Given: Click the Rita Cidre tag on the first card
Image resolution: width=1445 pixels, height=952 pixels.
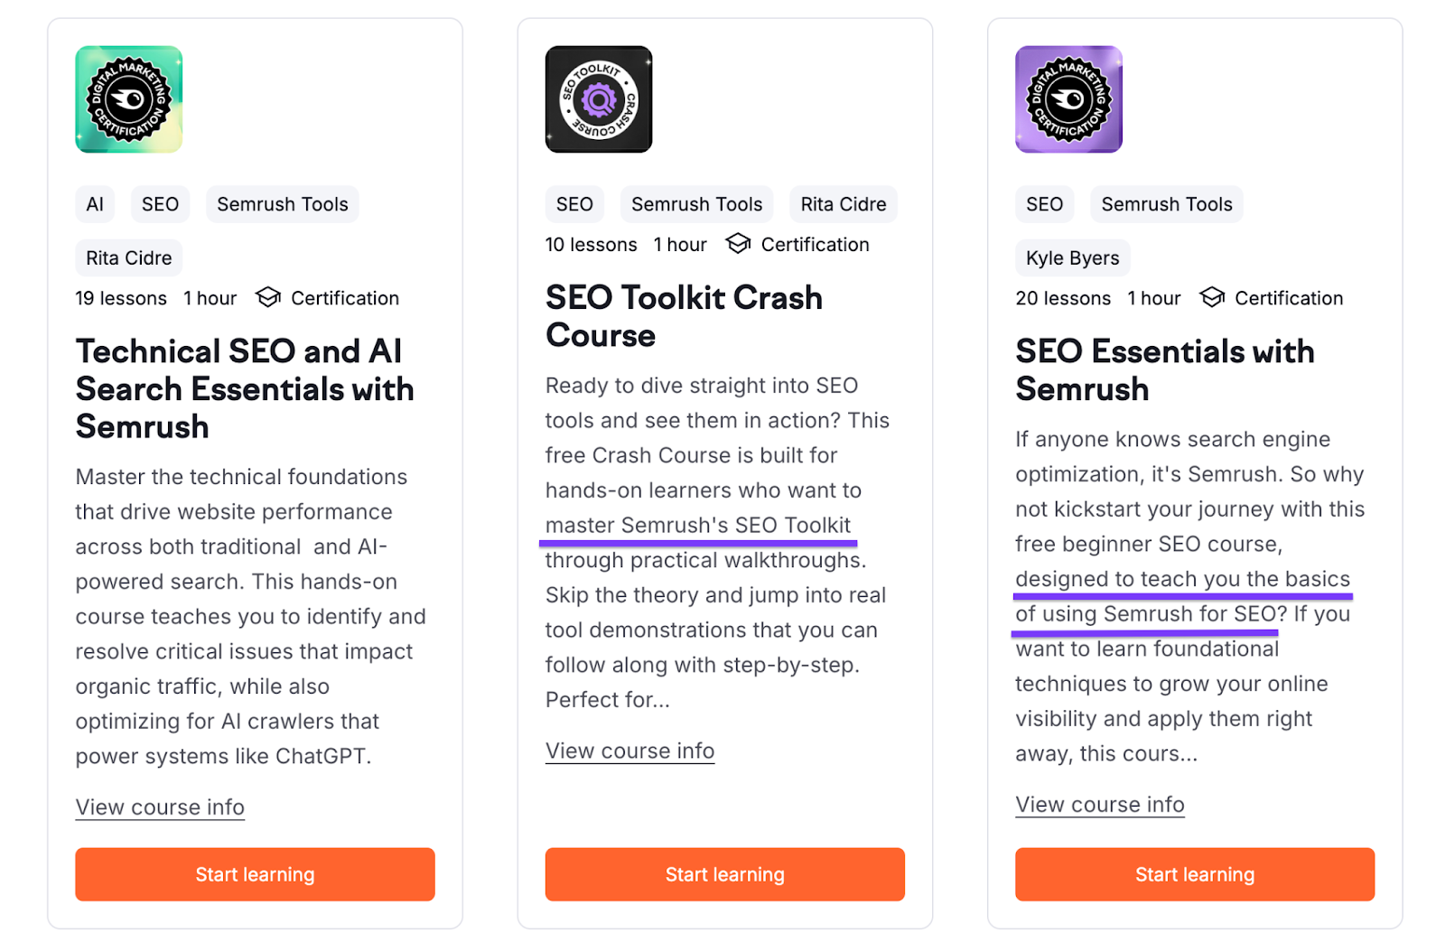Looking at the screenshot, I should point(128,258).
